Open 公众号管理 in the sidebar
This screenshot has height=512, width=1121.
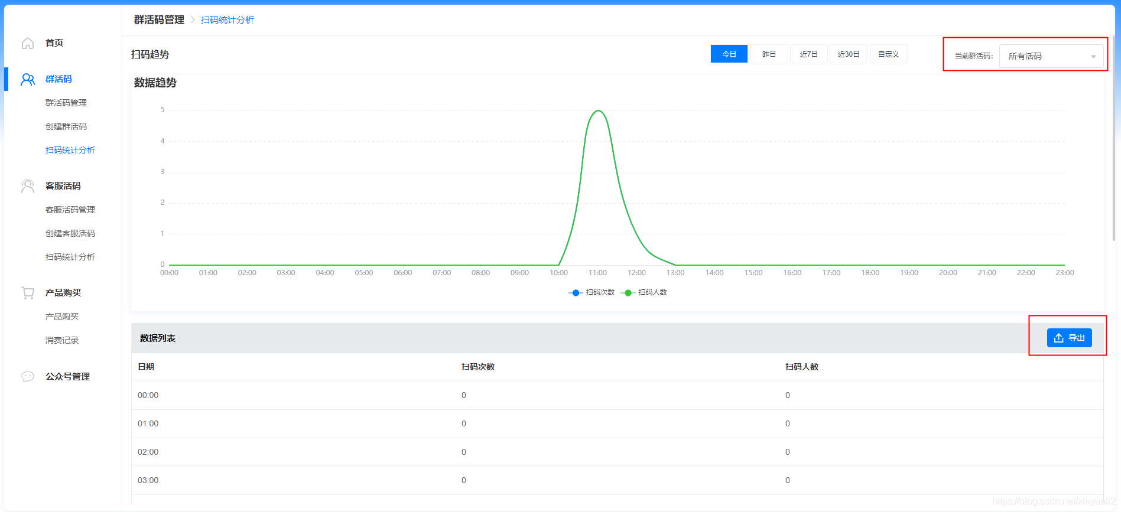pyautogui.click(x=67, y=377)
